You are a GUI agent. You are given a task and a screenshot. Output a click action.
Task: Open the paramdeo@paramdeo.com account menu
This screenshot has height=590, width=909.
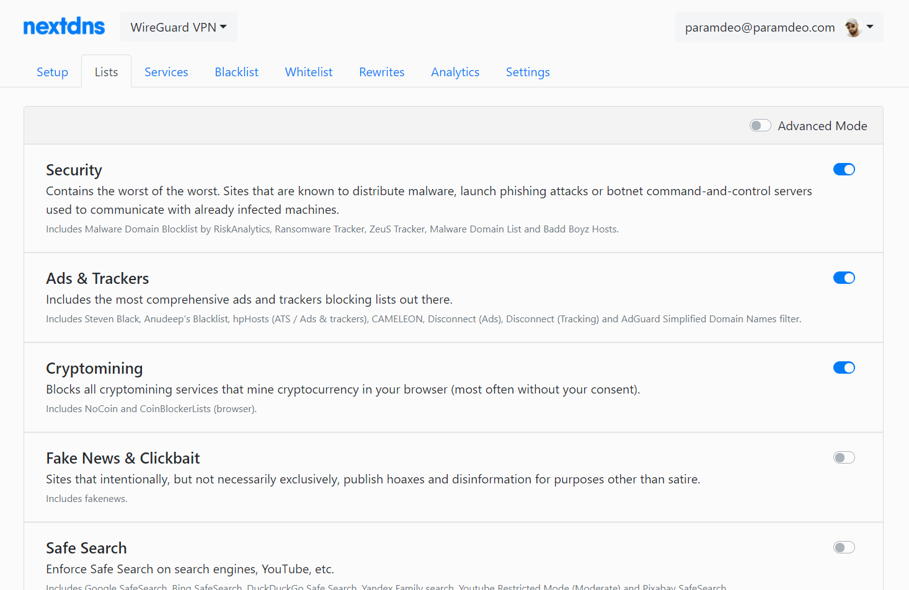click(x=779, y=27)
